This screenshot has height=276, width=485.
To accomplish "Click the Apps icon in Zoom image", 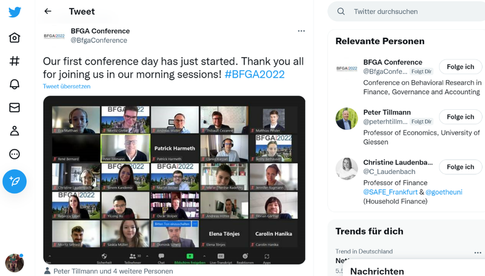I will [x=267, y=256].
